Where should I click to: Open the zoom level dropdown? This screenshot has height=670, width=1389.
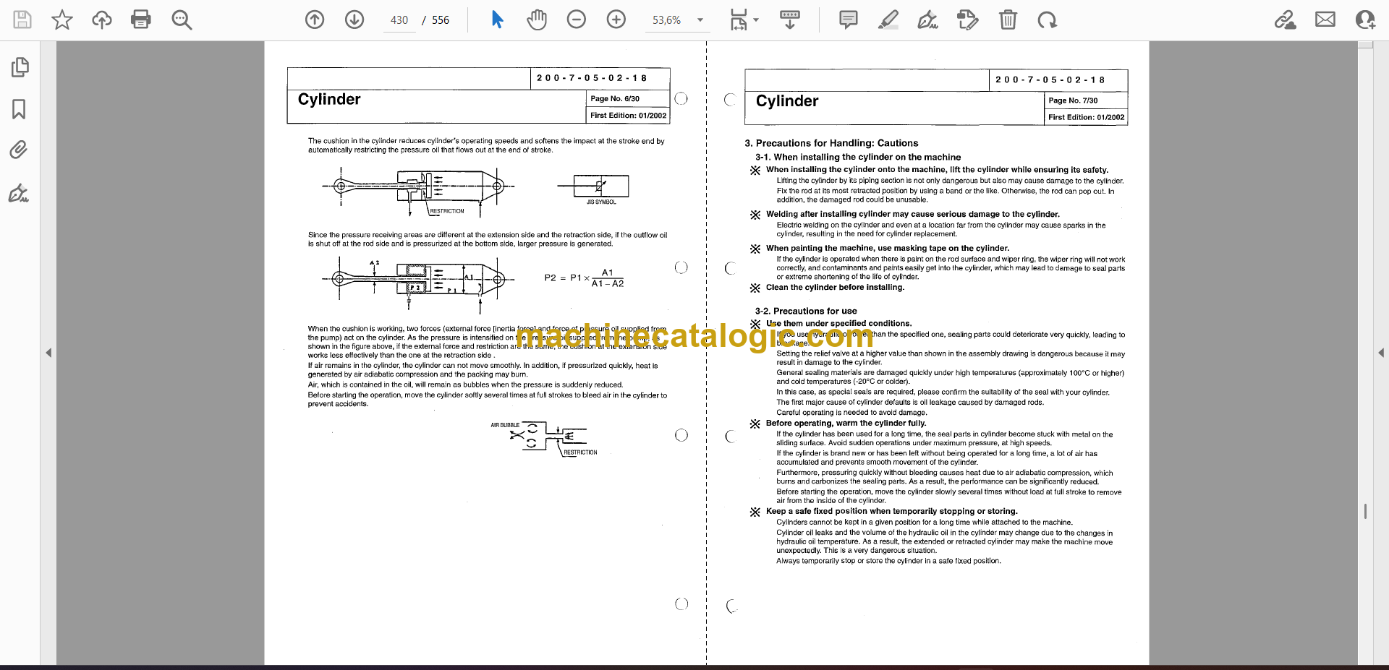(x=700, y=20)
